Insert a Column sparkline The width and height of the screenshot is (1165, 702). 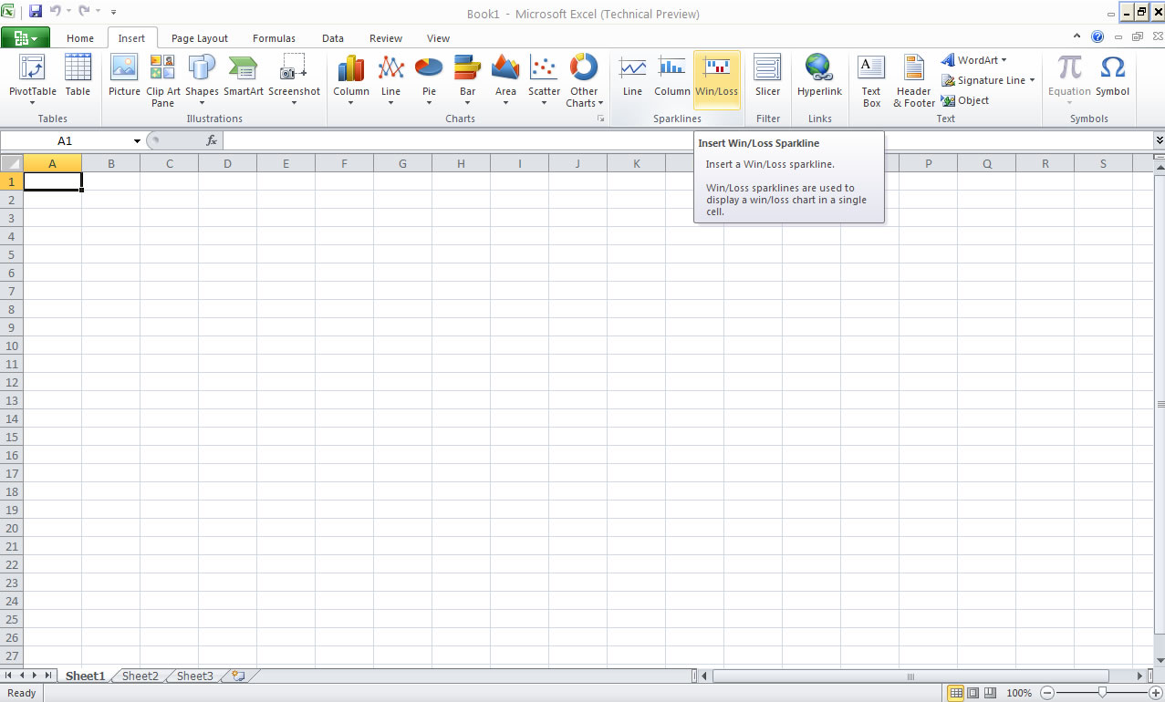pos(671,80)
